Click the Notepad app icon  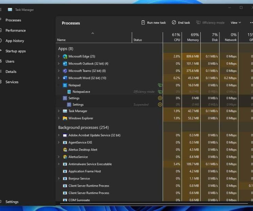[65, 85]
